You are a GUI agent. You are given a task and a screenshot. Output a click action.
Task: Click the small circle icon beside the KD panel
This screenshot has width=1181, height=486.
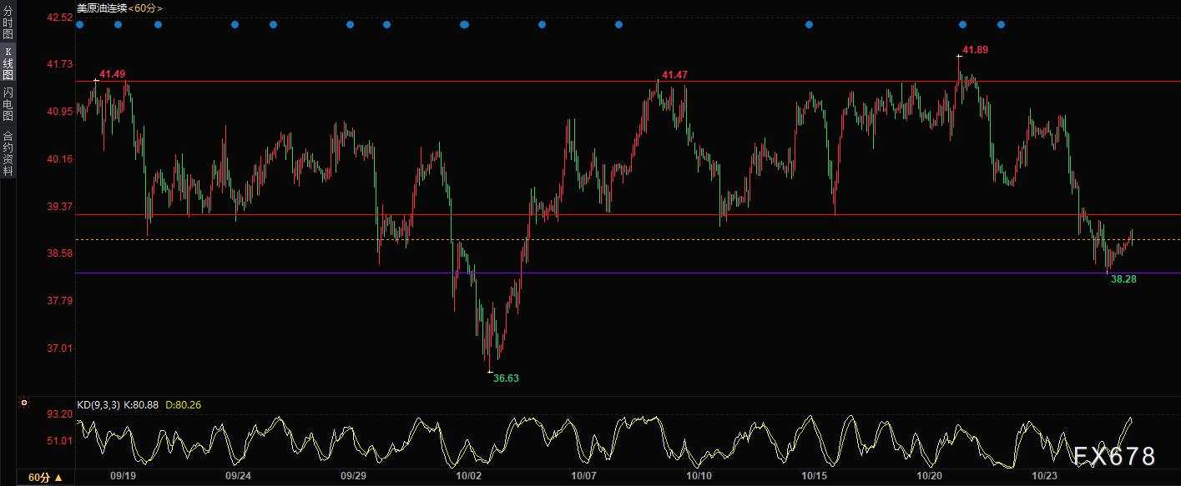(x=23, y=403)
